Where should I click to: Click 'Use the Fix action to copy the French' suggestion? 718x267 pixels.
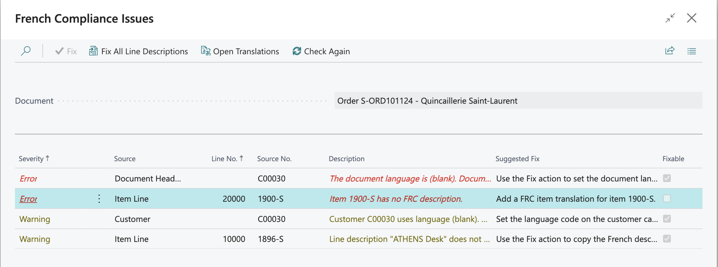577,238
